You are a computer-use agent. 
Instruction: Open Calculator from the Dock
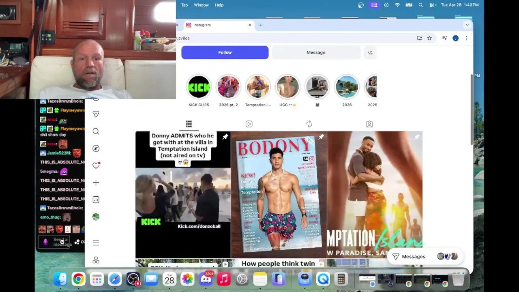click(341, 279)
